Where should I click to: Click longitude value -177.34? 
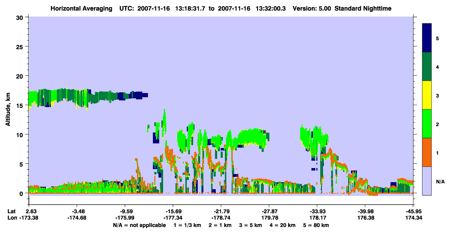[x=173, y=218]
